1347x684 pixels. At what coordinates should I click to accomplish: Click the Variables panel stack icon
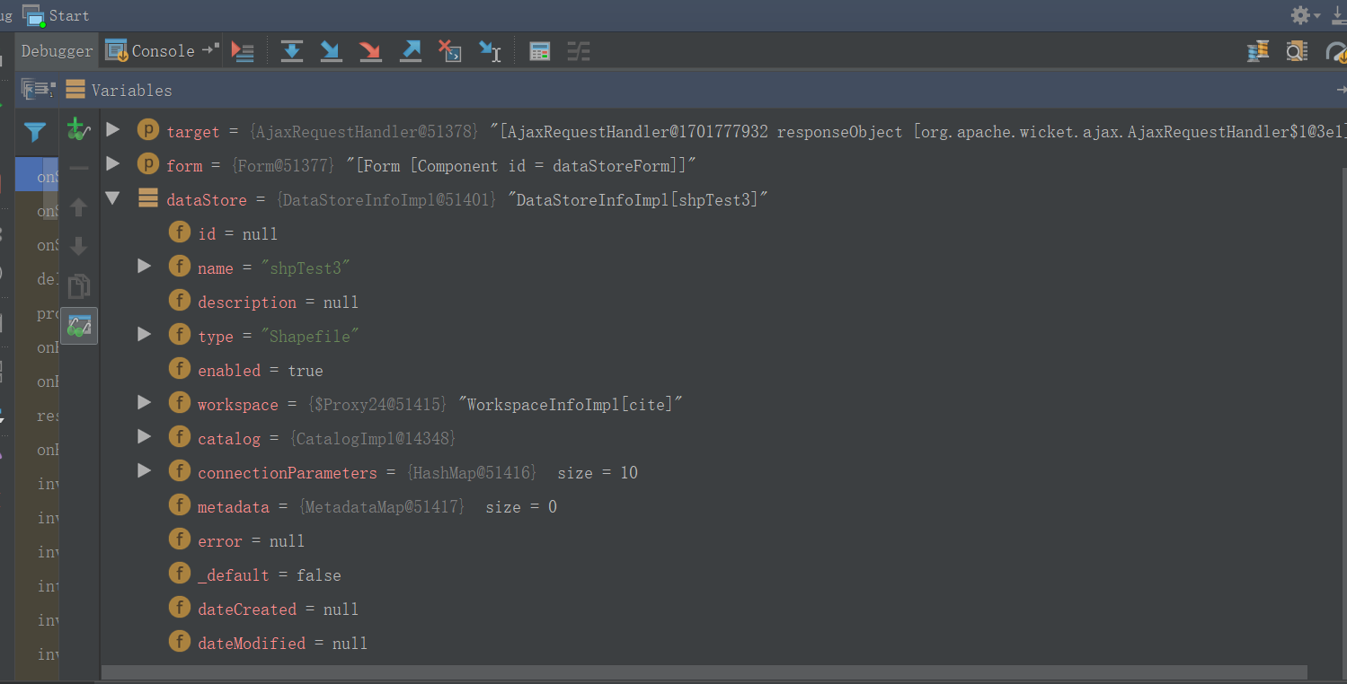pyautogui.click(x=75, y=89)
